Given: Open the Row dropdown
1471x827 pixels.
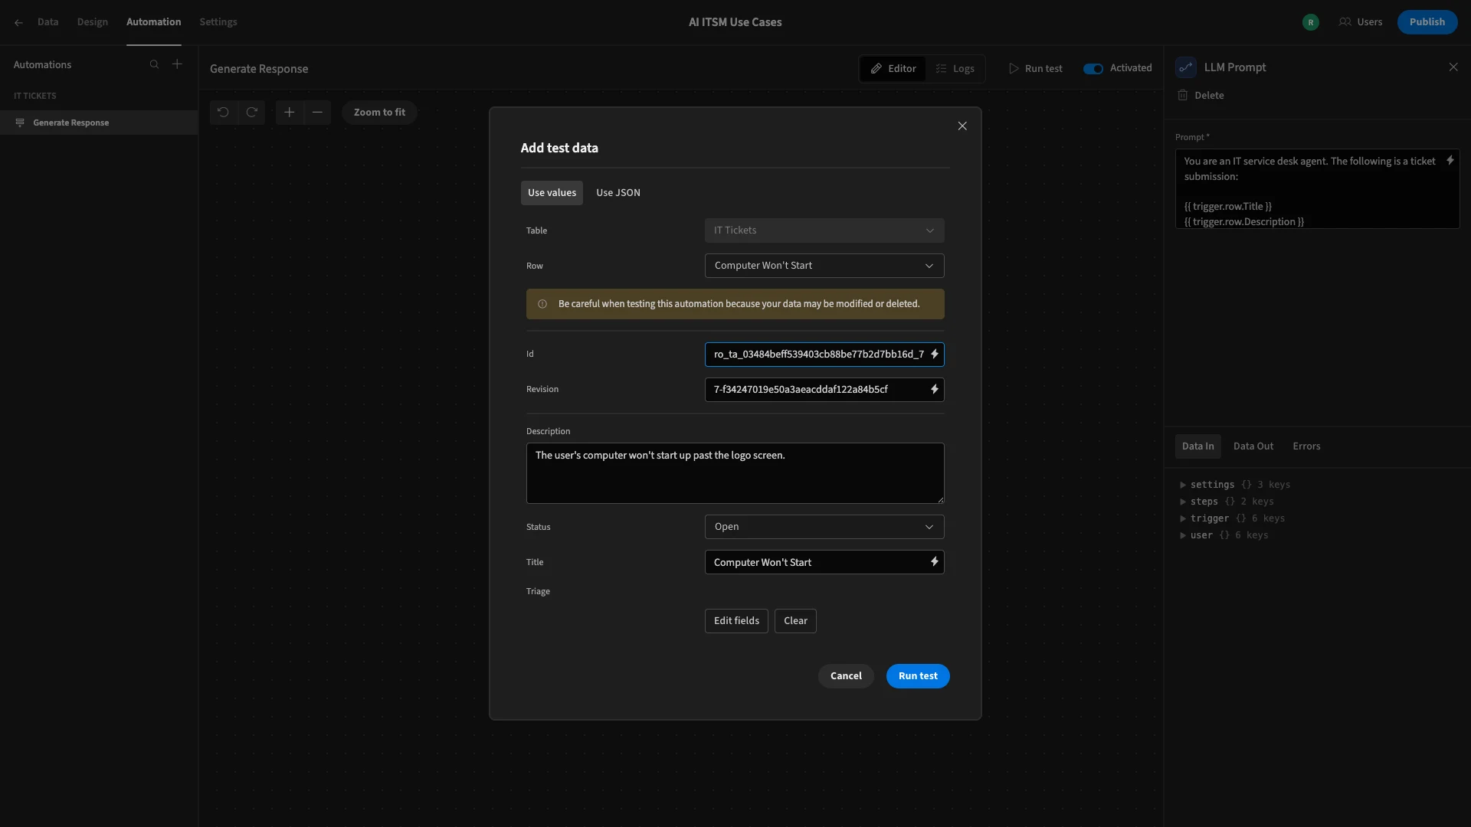Looking at the screenshot, I should [x=824, y=266].
